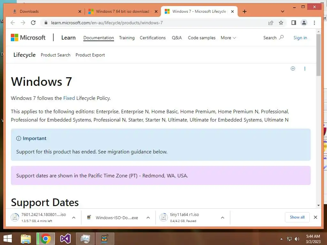
Task: Close the downloads shelf with the X
Action: (315, 217)
